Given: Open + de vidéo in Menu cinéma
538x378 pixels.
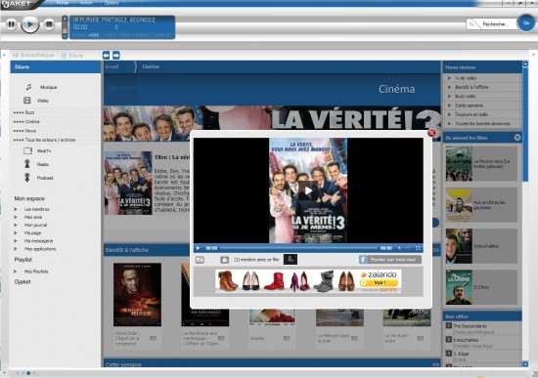Looking at the screenshot, I should pyautogui.click(x=466, y=78).
